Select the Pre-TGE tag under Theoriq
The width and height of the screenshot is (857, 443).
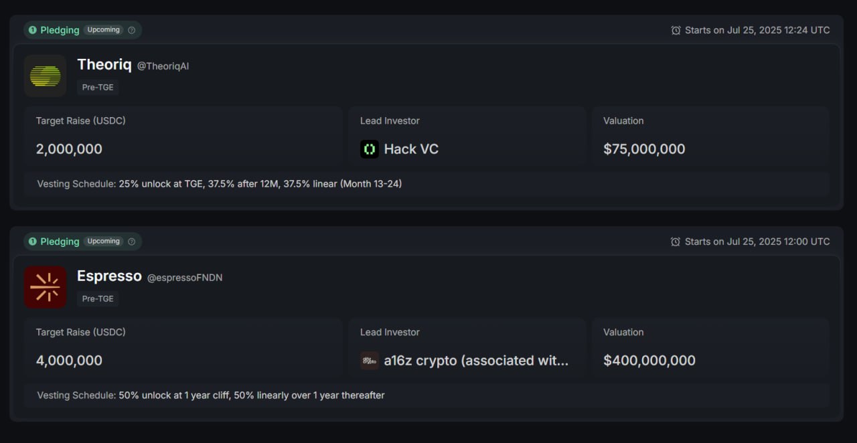point(98,88)
